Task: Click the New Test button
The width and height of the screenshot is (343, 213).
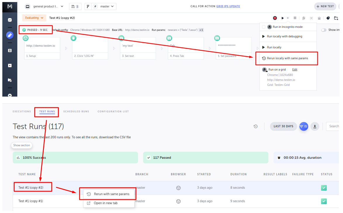Action: point(325,6)
